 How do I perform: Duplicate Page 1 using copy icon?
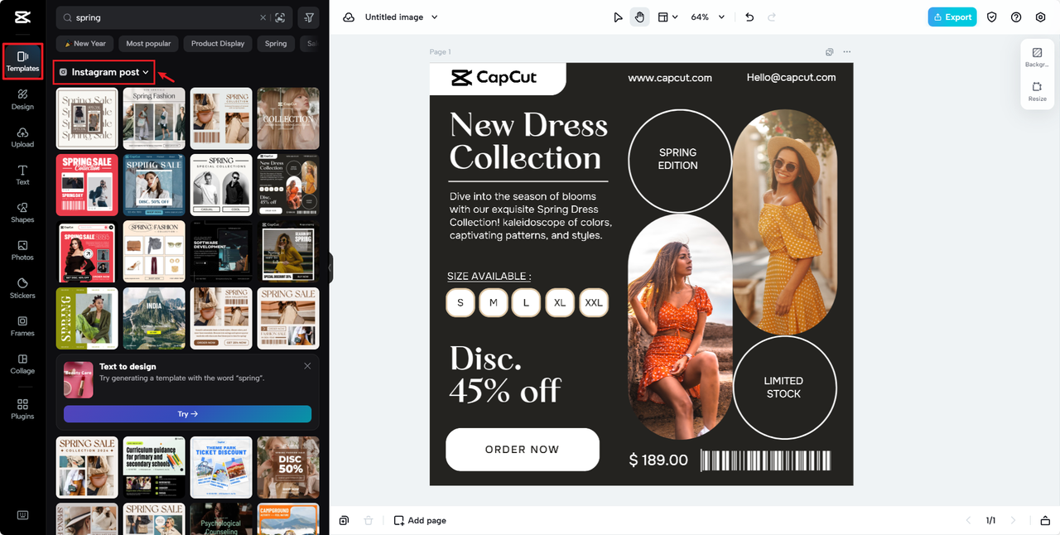tap(829, 52)
